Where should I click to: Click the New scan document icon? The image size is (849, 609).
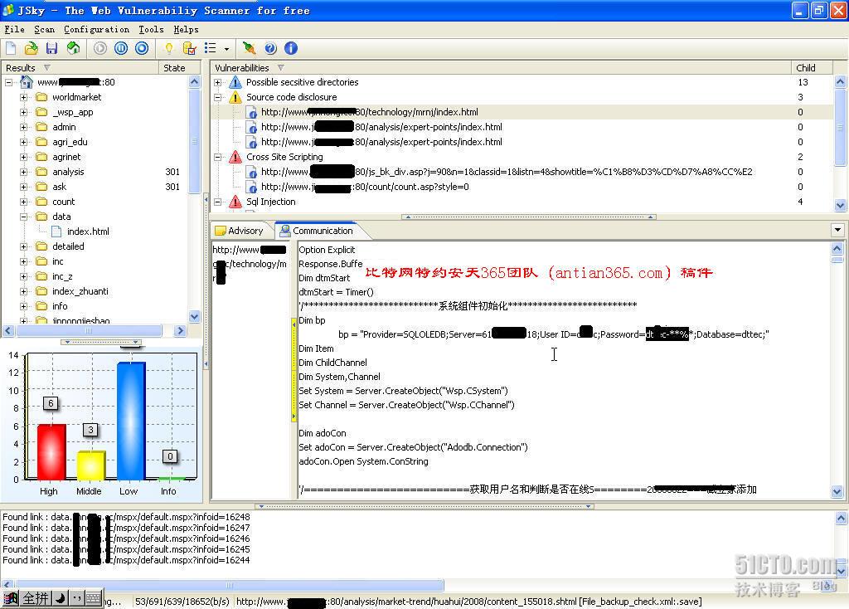pos(11,49)
